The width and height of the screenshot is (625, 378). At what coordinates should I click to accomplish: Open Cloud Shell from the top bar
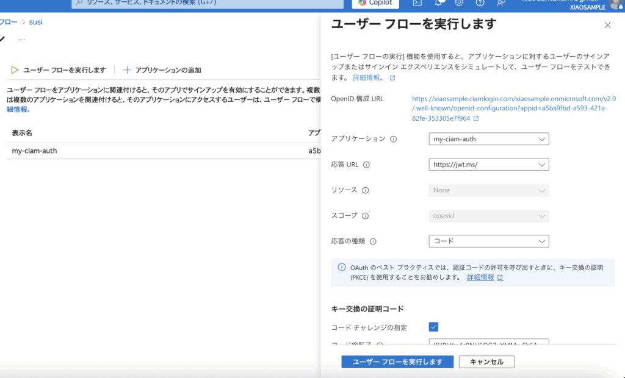click(417, 3)
